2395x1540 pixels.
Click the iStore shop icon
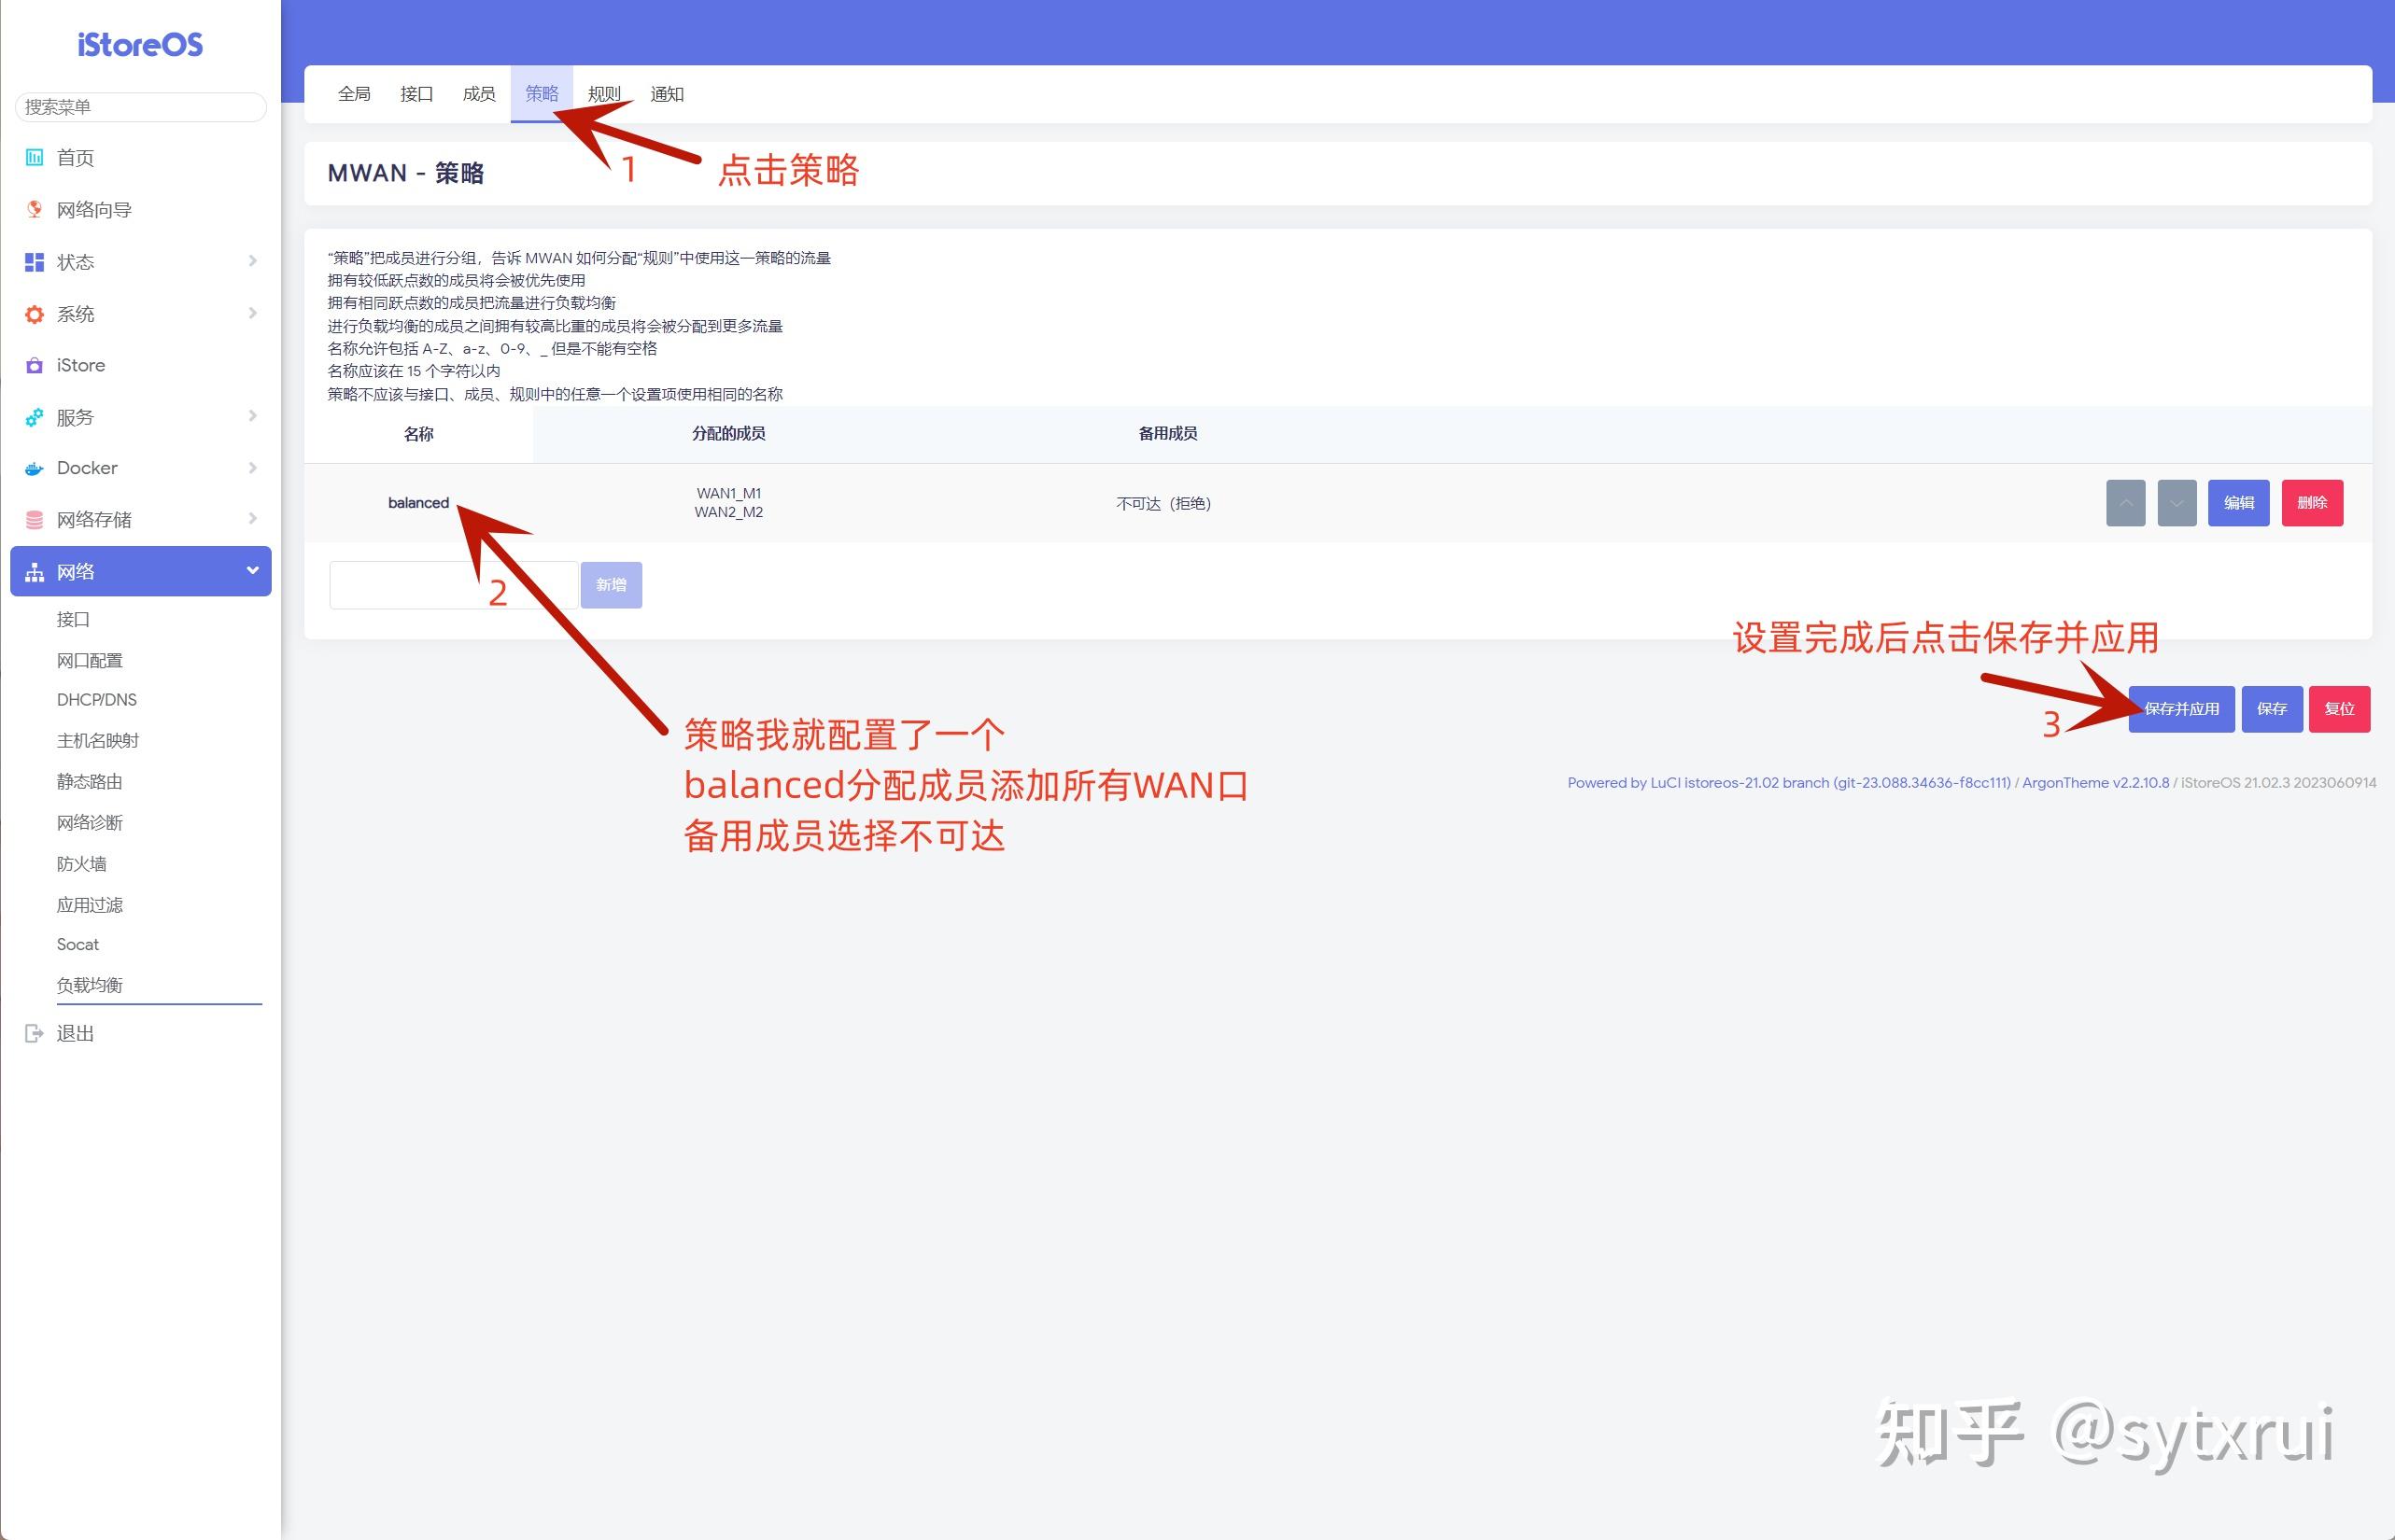[34, 365]
